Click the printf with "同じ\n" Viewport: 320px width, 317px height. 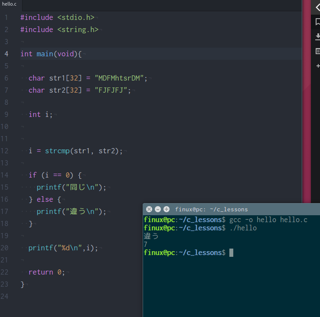coord(72,188)
